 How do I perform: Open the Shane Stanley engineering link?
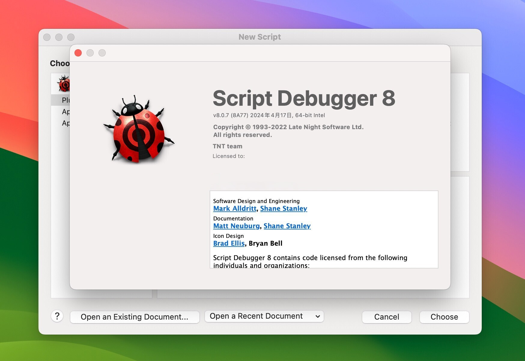[284, 208]
